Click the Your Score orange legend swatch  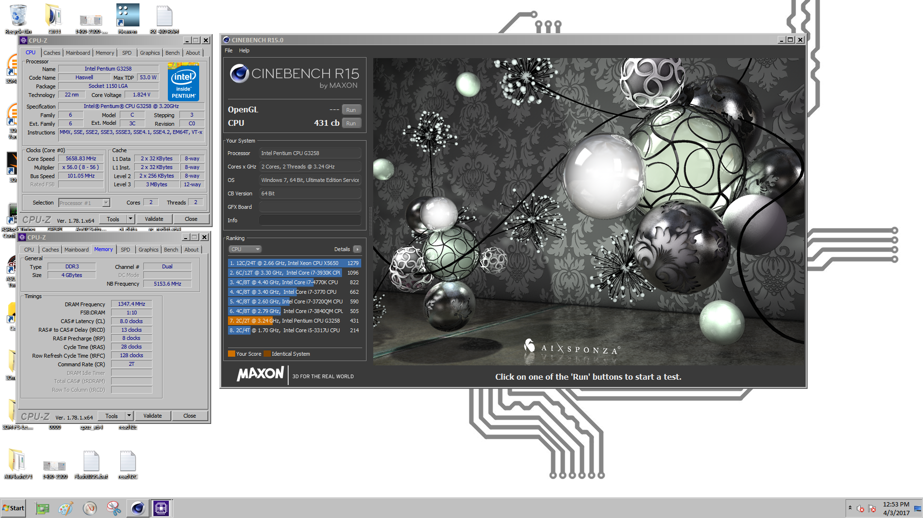[x=231, y=354]
